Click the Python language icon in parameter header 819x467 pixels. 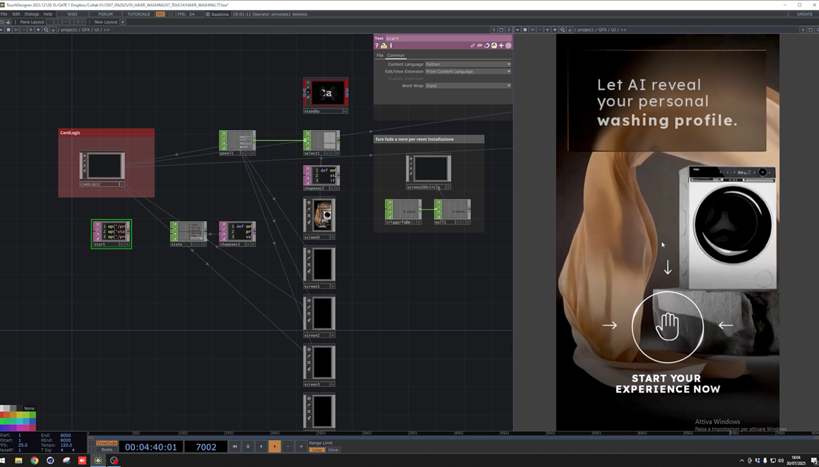coord(494,45)
